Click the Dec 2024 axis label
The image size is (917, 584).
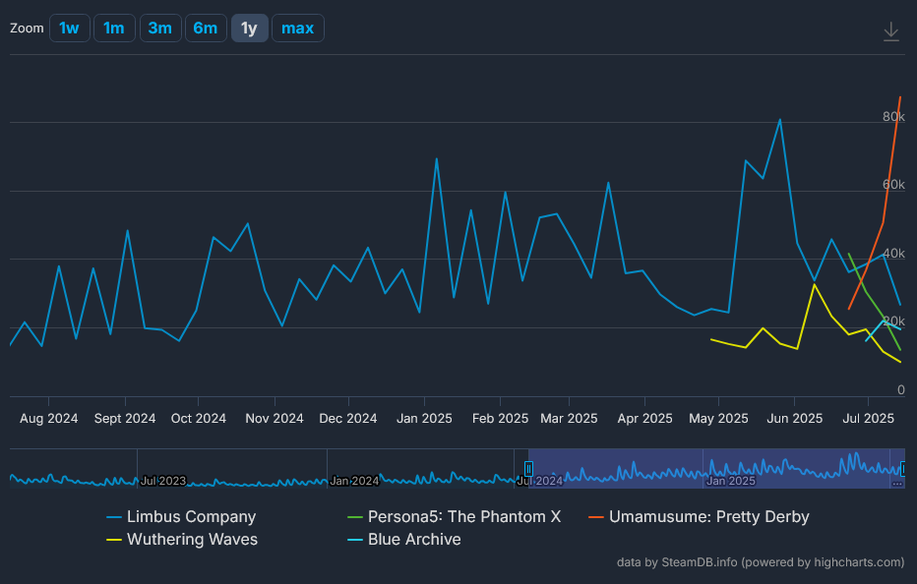[x=348, y=419]
